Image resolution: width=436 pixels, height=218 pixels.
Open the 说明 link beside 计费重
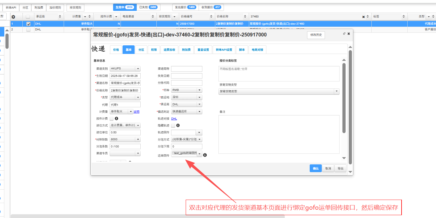[x=136, y=112]
